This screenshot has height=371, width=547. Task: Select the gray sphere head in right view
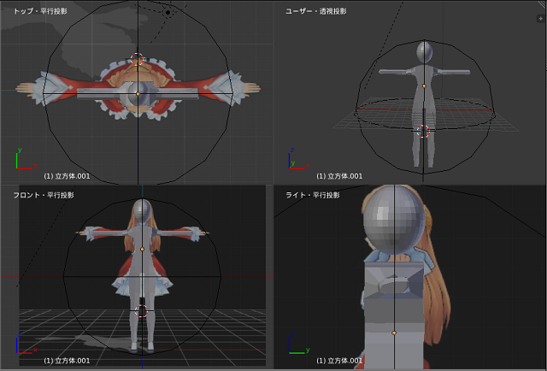[395, 220]
